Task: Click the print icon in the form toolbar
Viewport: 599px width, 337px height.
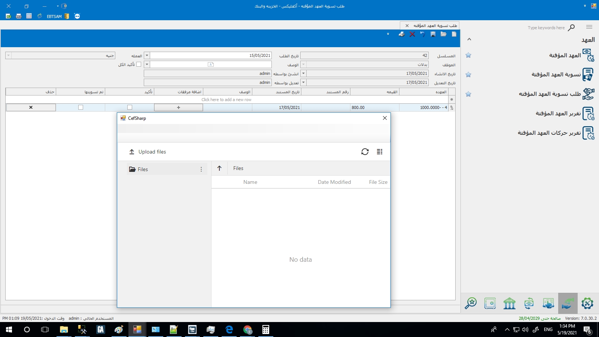Action: coord(401,34)
